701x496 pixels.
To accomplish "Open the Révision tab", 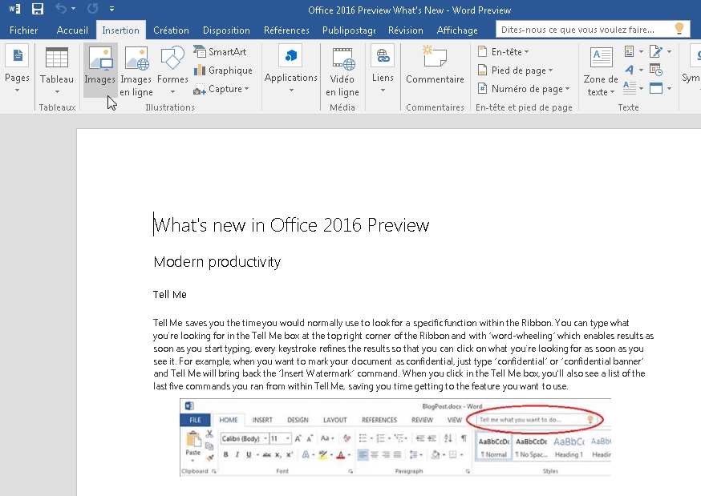I will coord(406,30).
